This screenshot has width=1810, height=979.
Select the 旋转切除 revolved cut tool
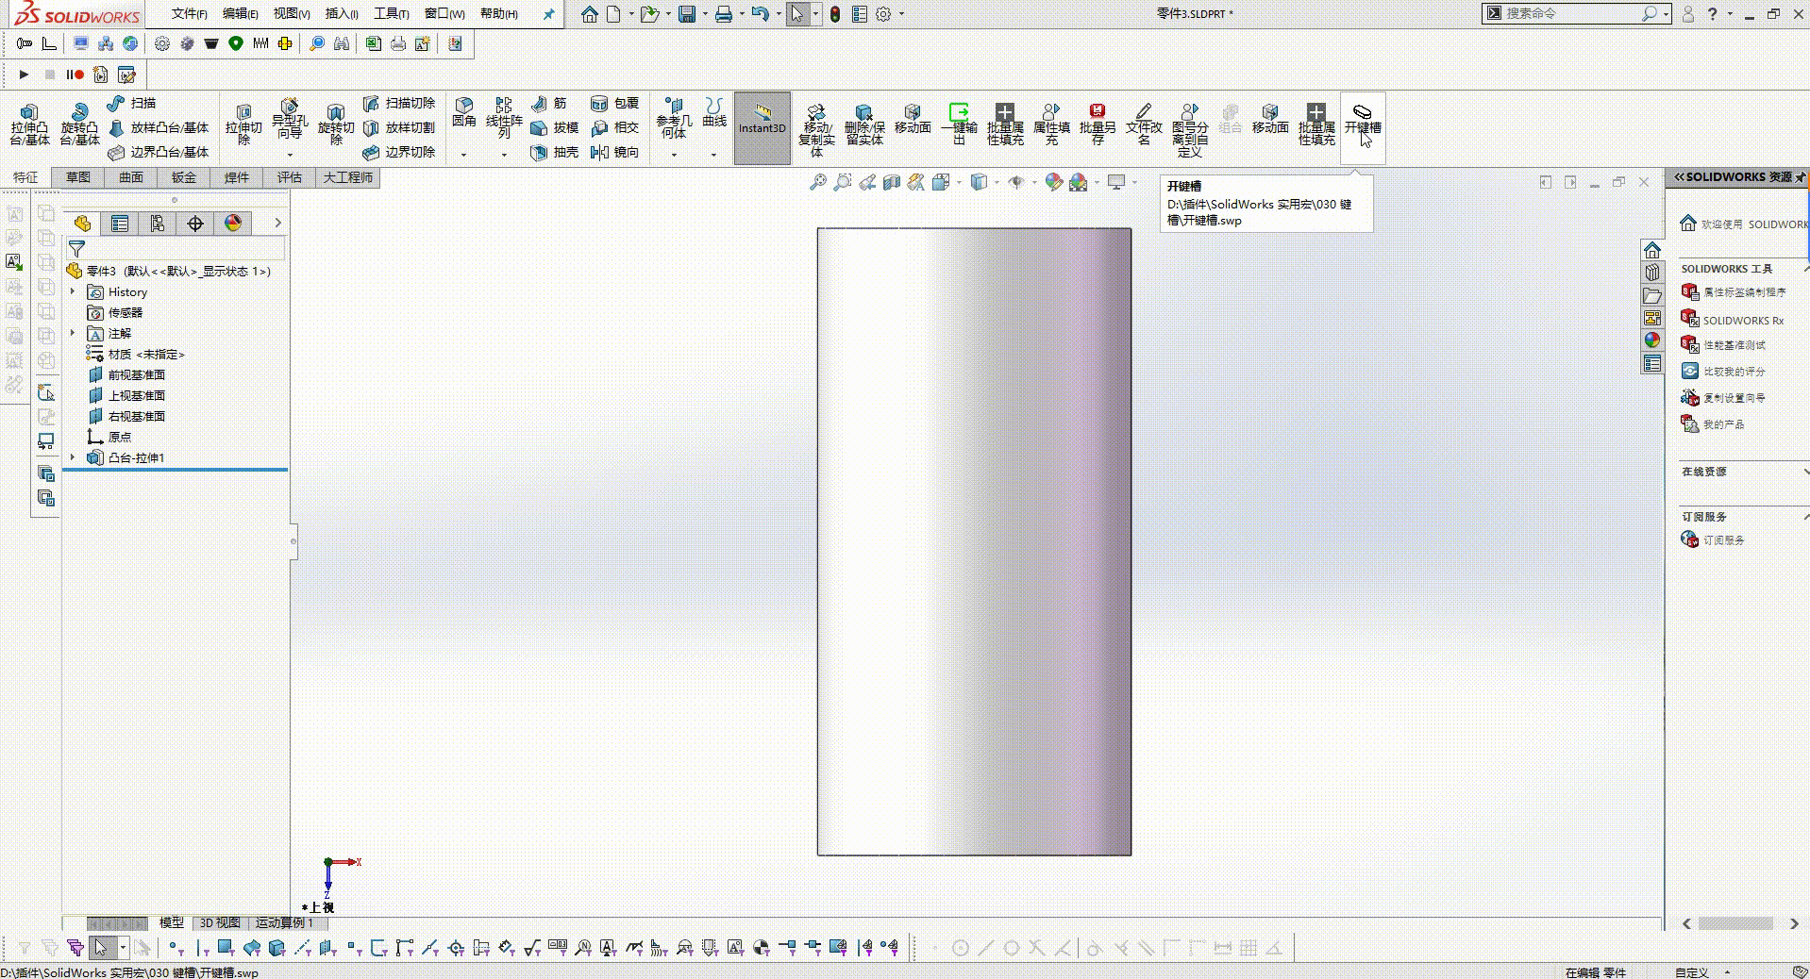coord(336,125)
